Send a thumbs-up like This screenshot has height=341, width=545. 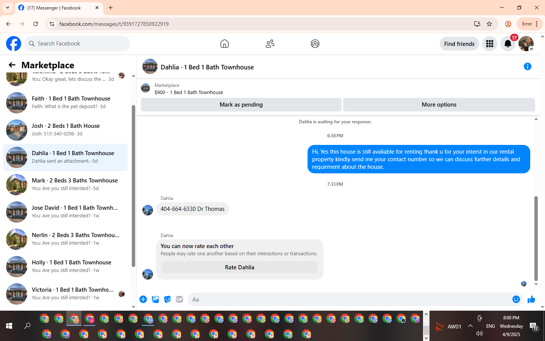coord(531,299)
